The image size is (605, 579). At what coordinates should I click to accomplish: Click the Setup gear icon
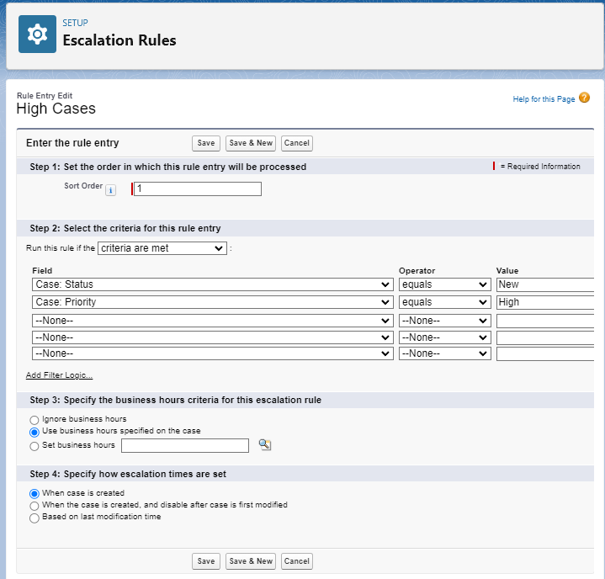37,35
